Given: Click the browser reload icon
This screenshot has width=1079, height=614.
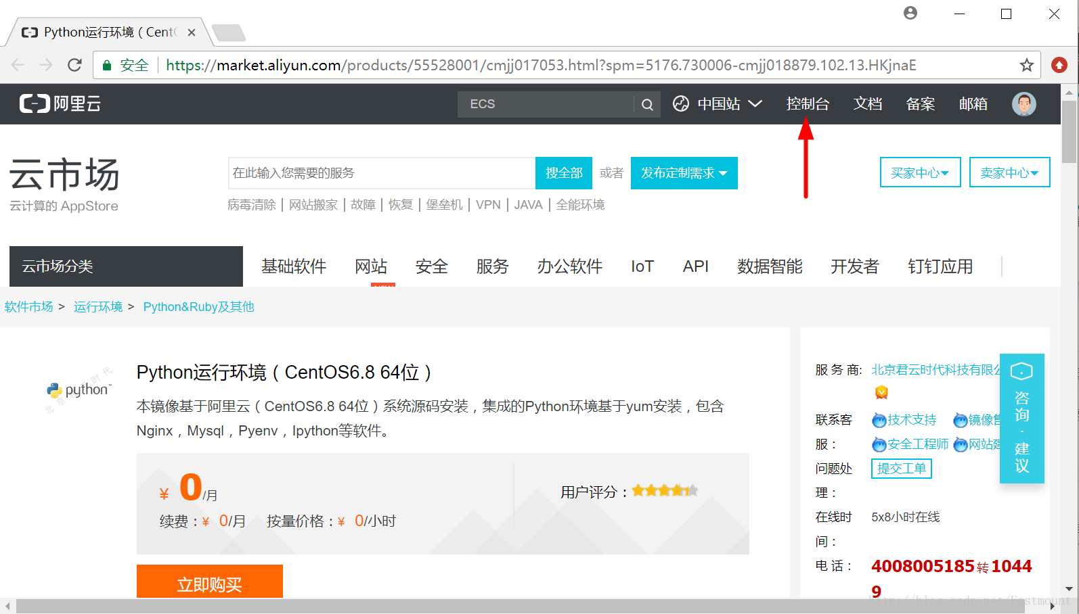Looking at the screenshot, I should coord(74,65).
